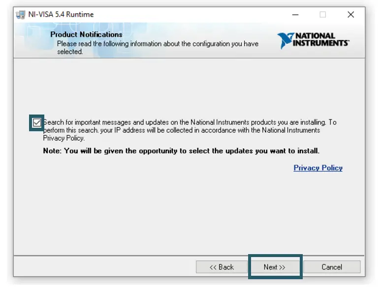Open the Privacy Policy link

click(318, 168)
